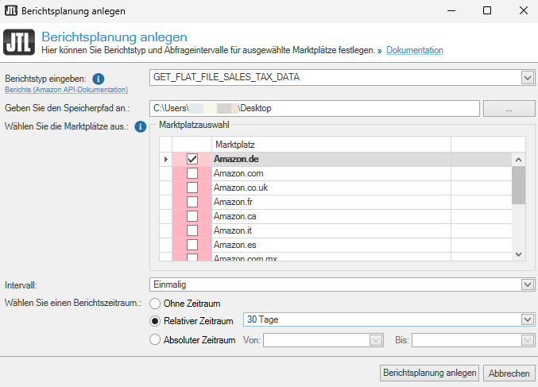Open the Dokumentation link

415,51
